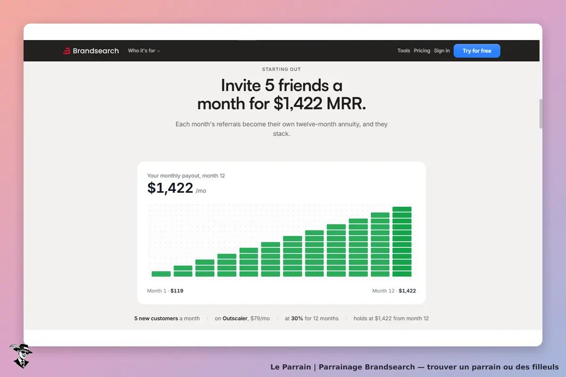The height and width of the screenshot is (377, 566).
Task: Click the "$1,422 /mo" payout value
Action: (x=176, y=188)
